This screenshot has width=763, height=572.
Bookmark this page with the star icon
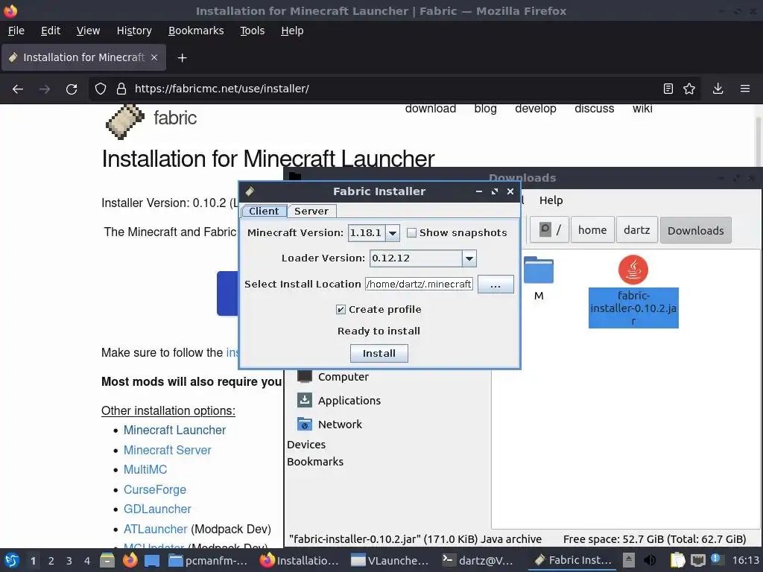[689, 89]
